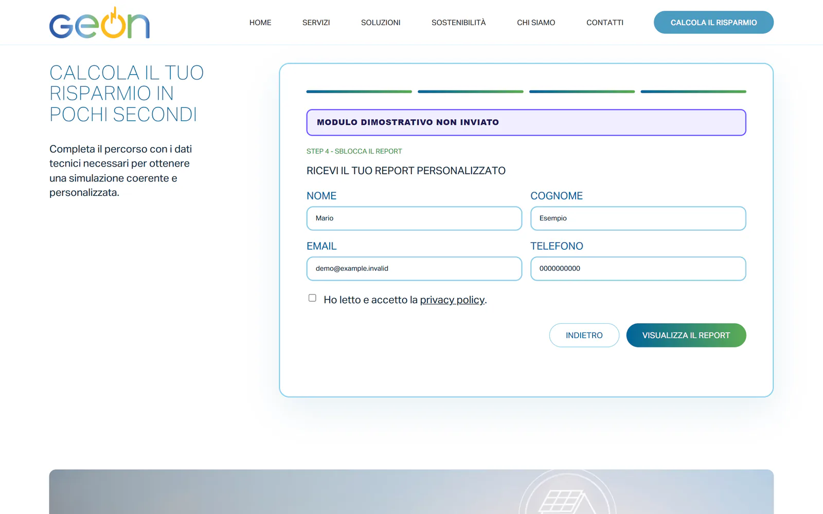Image resolution: width=823 pixels, height=514 pixels.
Task: Go to SOLUZIONI in navigation
Action: (x=381, y=23)
